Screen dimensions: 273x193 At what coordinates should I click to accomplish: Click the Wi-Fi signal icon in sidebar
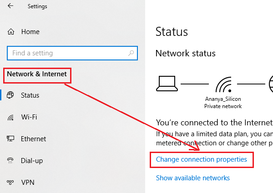pos(11,117)
